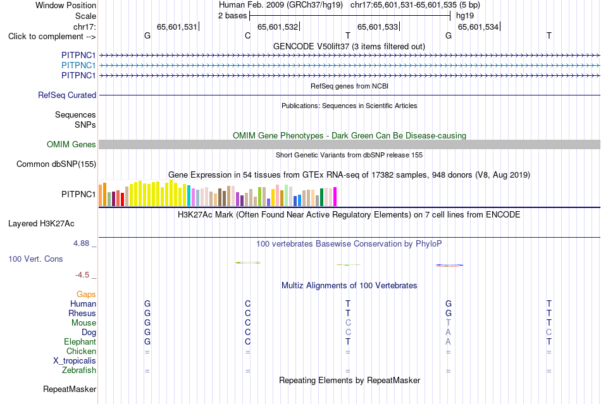Click the PITPNC1 label beside the GTEx bars
This screenshot has height=404, width=601.
78,194
